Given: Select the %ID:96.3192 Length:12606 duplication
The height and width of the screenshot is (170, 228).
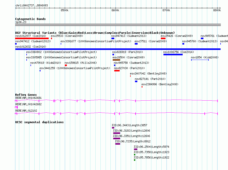Looking at the screenshot, I should [x=132, y=131].
